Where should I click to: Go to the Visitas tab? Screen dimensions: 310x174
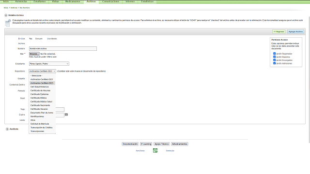click(x=56, y=1)
